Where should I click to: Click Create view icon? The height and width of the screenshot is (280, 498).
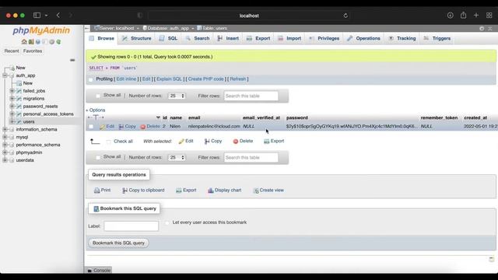(256, 191)
